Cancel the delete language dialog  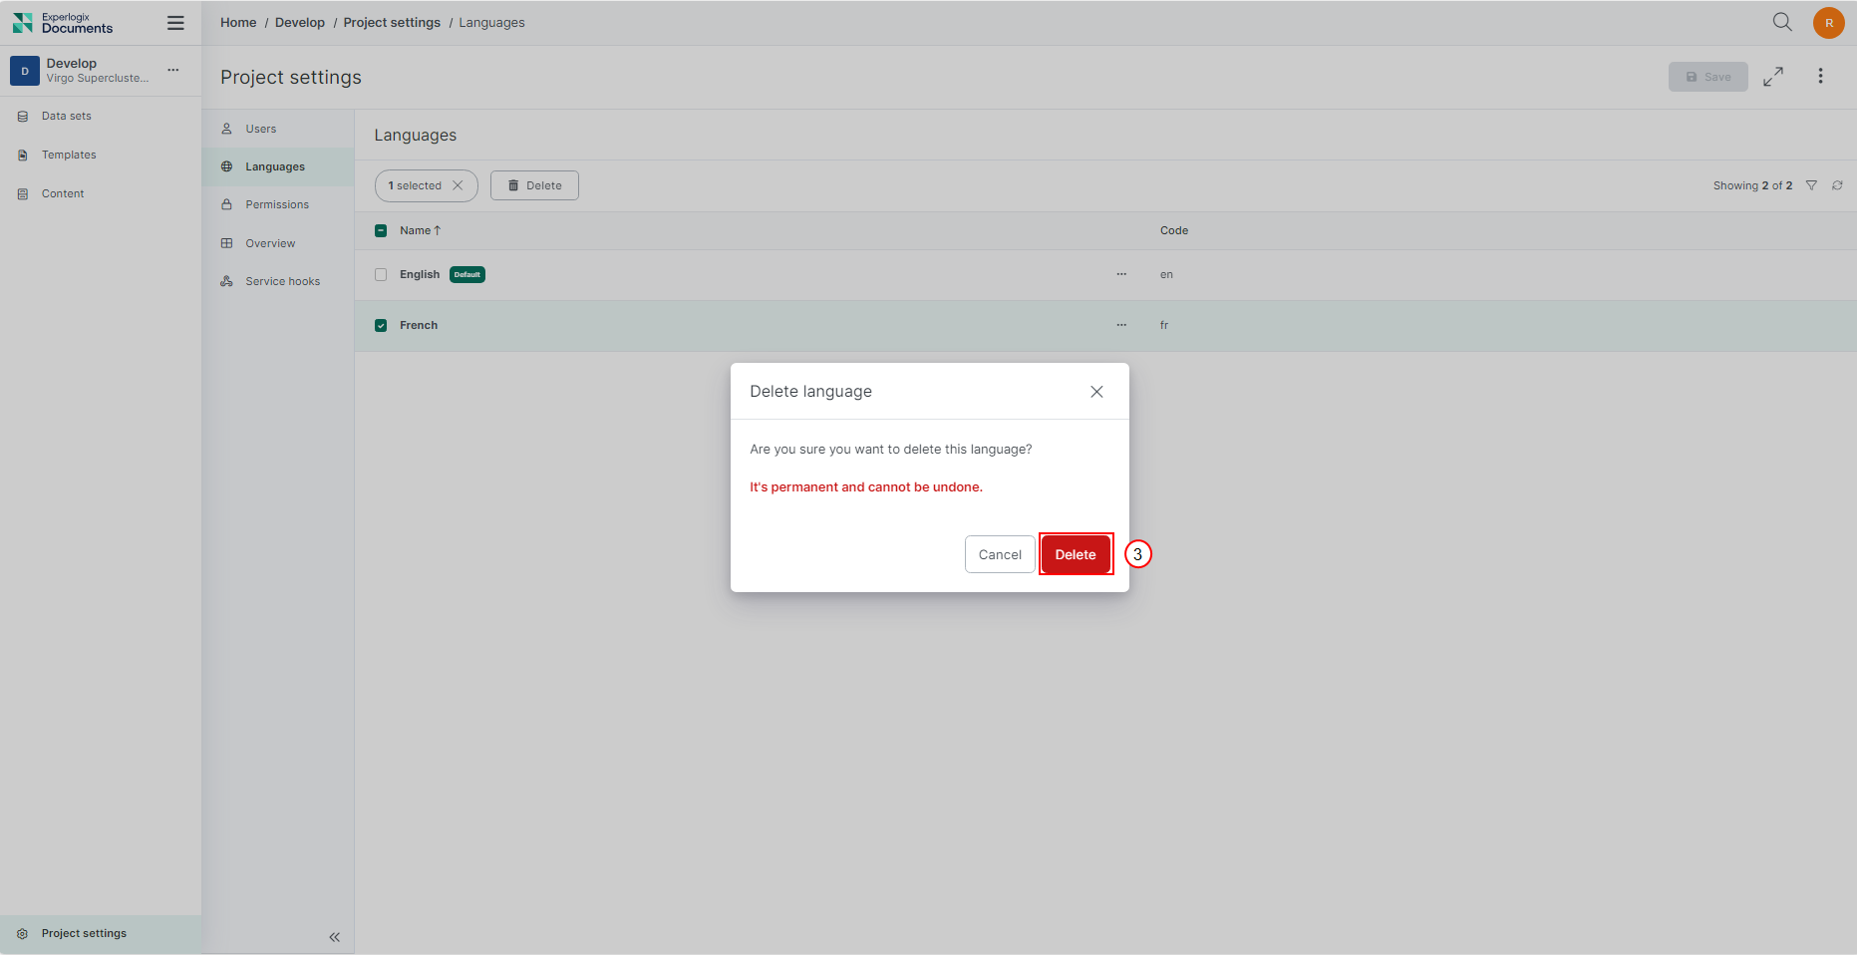[x=999, y=555]
